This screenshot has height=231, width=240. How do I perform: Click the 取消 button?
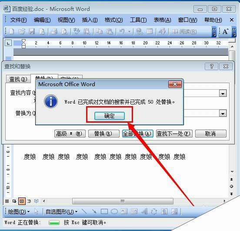pos(211,134)
